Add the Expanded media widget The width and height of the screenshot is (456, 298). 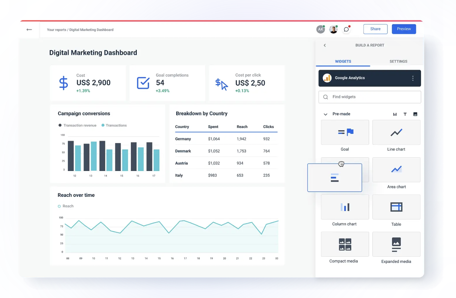[396, 244]
